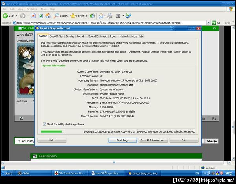Viewport: 236px width, 184px height.
Task: Expand the Links toolbar chevron
Action: pyautogui.click(x=233, y=22)
